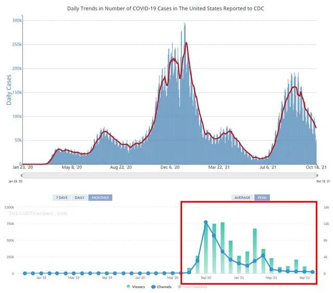Click the channels data point at May '21
Viewport: 333px width, 293px height.
(x=271, y=269)
